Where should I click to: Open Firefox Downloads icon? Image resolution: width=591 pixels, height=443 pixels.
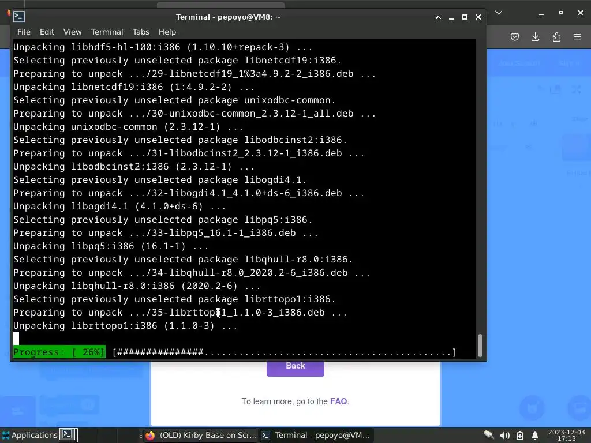[535, 37]
